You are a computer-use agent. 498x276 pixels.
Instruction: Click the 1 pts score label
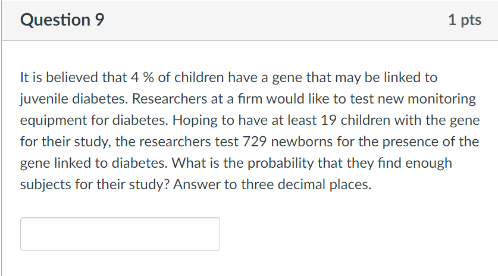(464, 20)
